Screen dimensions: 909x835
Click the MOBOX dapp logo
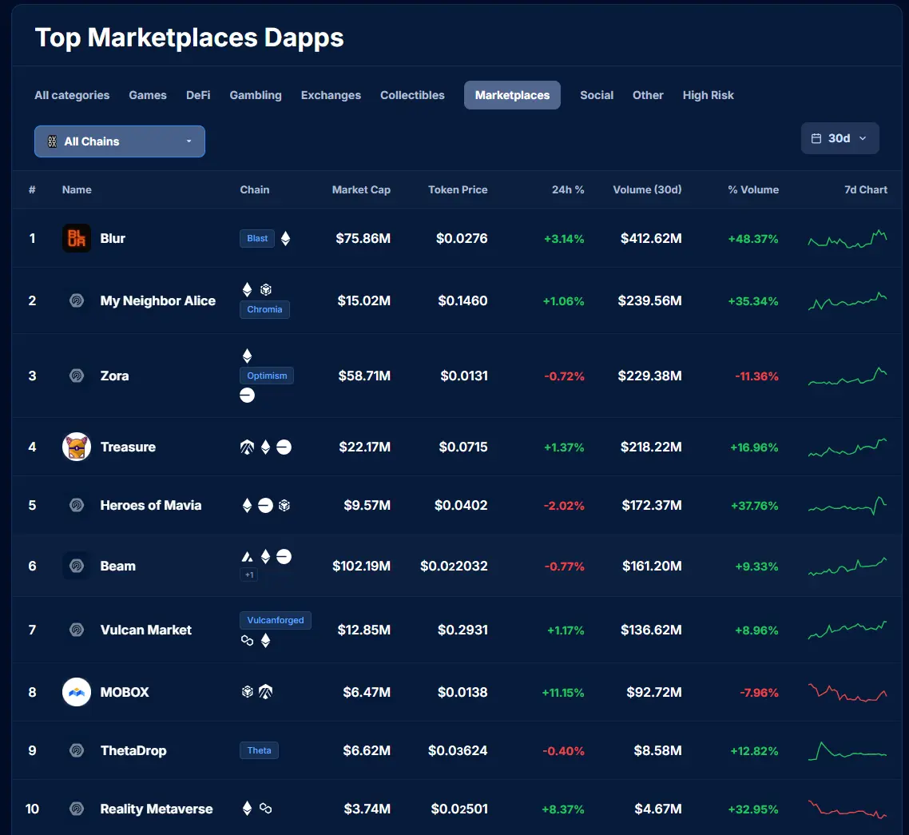click(x=77, y=692)
